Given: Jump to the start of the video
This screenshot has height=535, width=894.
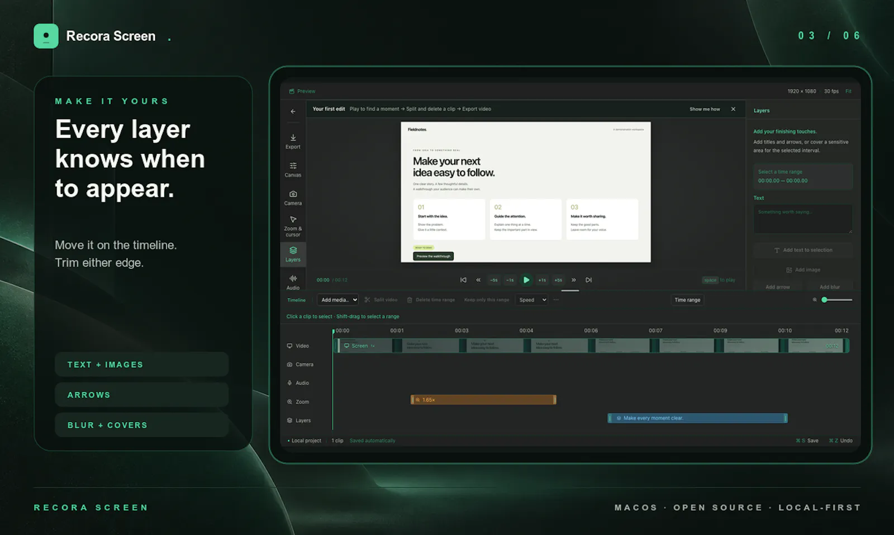Looking at the screenshot, I should click(x=463, y=280).
